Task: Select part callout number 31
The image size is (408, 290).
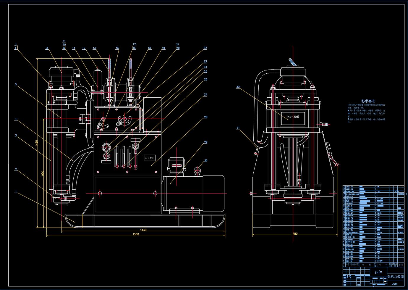Action: [238, 128]
